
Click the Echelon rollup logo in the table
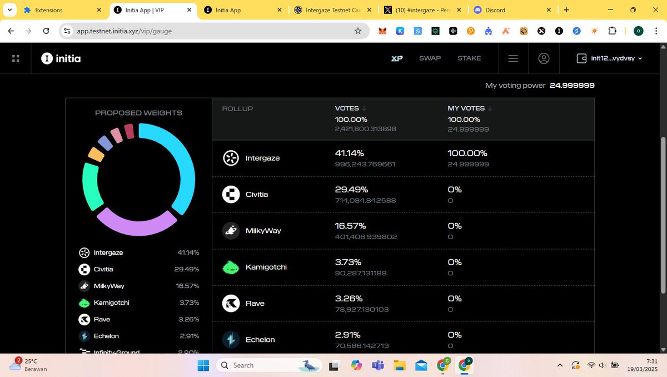point(231,340)
